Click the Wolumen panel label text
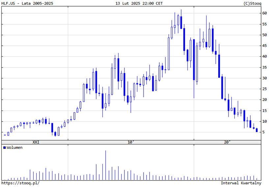Image resolution: width=271 pixels, height=188 pixels. 14,148
